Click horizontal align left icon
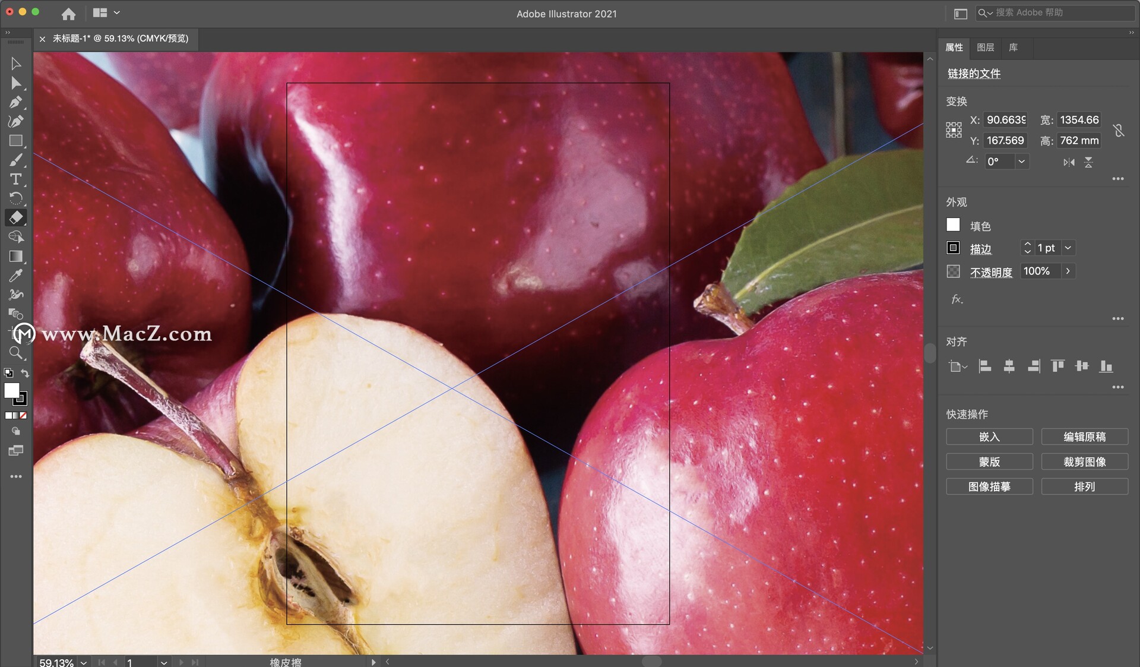This screenshot has width=1140, height=667. (985, 366)
